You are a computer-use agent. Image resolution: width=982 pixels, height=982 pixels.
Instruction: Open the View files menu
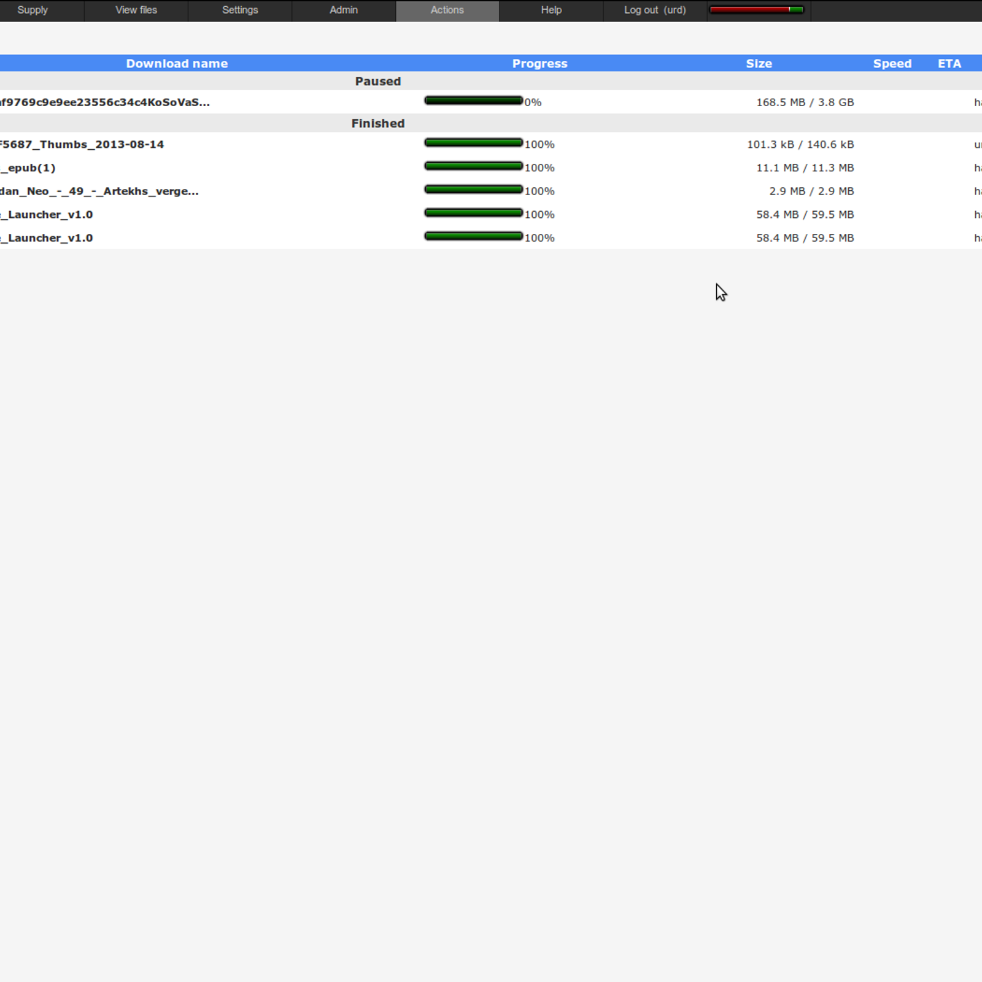click(x=136, y=10)
